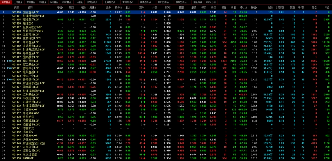Click the T+0 marker beside 501021
332x161 pixels.
pyautogui.click(x=9, y=68)
